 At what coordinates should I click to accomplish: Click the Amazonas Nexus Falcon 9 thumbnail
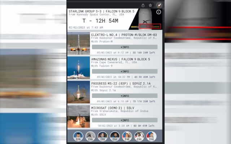click(79, 68)
